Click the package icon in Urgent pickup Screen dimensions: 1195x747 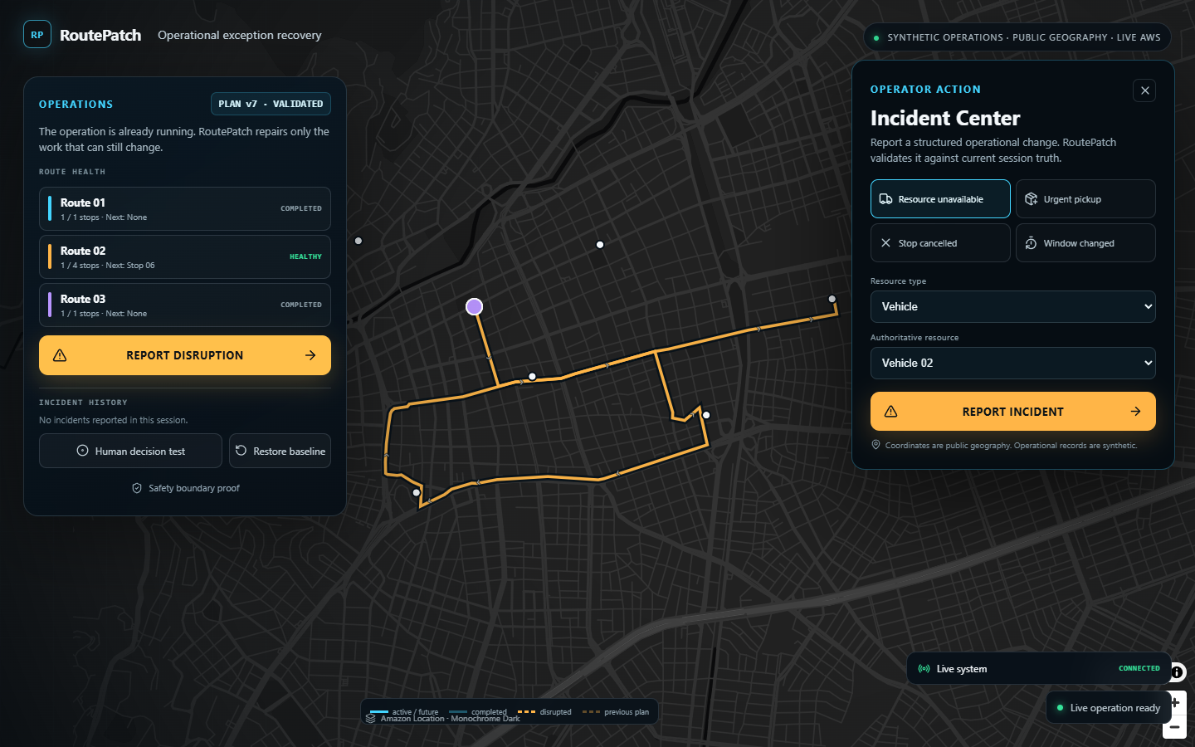(x=1031, y=199)
